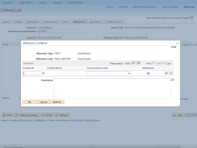Add a new contact row with plus icon
Image resolution: width=197 pixels, height=148 pixels.
coord(166,73)
